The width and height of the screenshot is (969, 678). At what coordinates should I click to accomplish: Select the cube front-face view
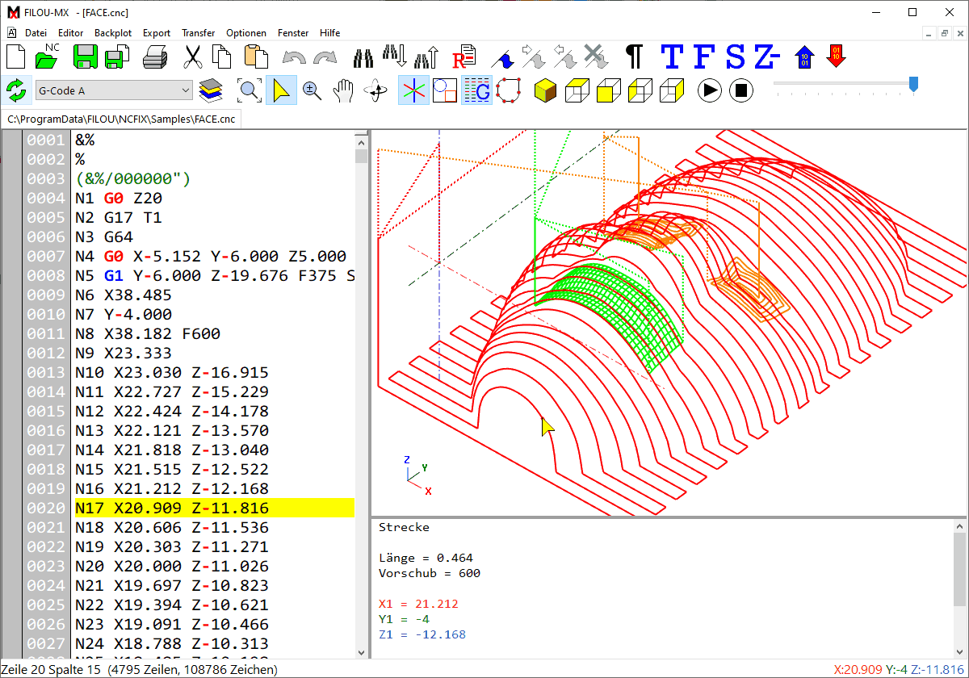coord(608,90)
